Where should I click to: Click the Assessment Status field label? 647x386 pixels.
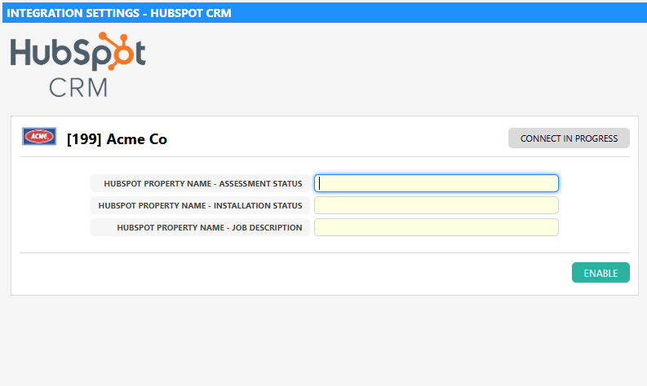click(x=202, y=183)
